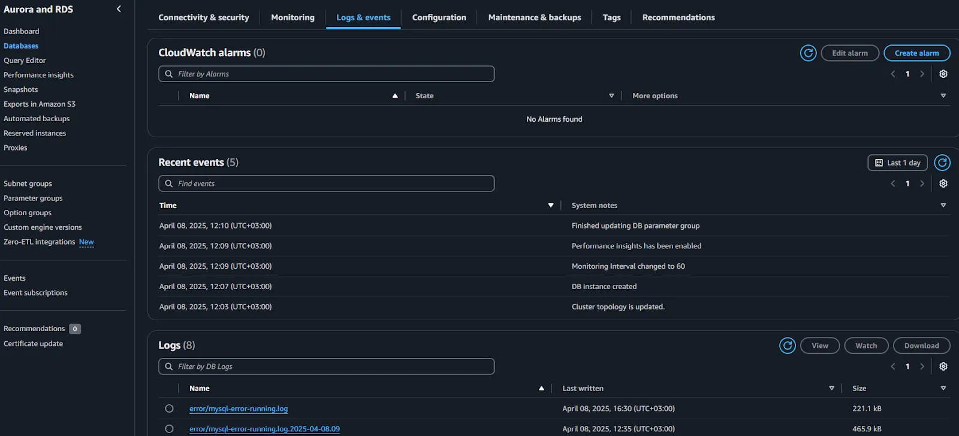The height and width of the screenshot is (436, 959).
Task: Open Logs table settings gear
Action: [x=943, y=366]
